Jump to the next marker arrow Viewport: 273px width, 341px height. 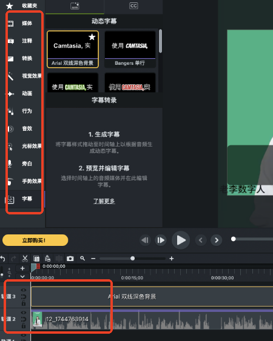pos(217,240)
